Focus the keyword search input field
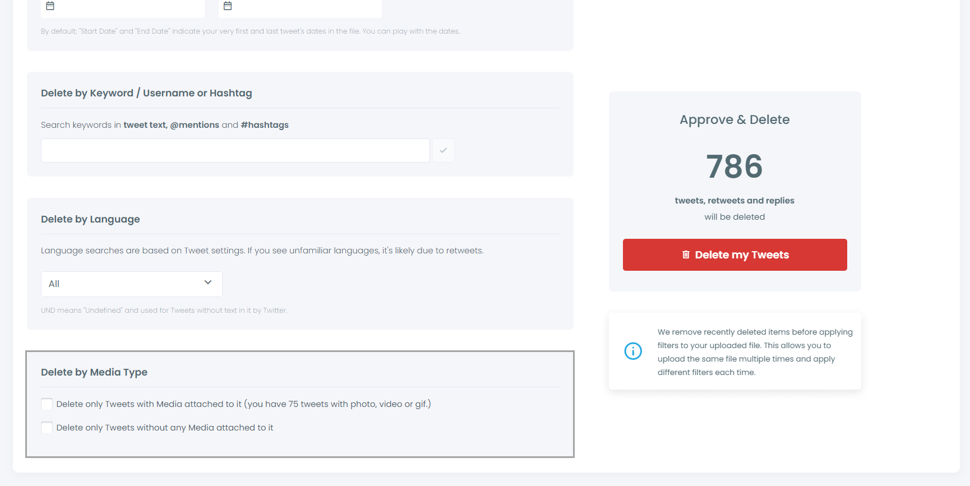The image size is (970, 486). click(x=235, y=151)
